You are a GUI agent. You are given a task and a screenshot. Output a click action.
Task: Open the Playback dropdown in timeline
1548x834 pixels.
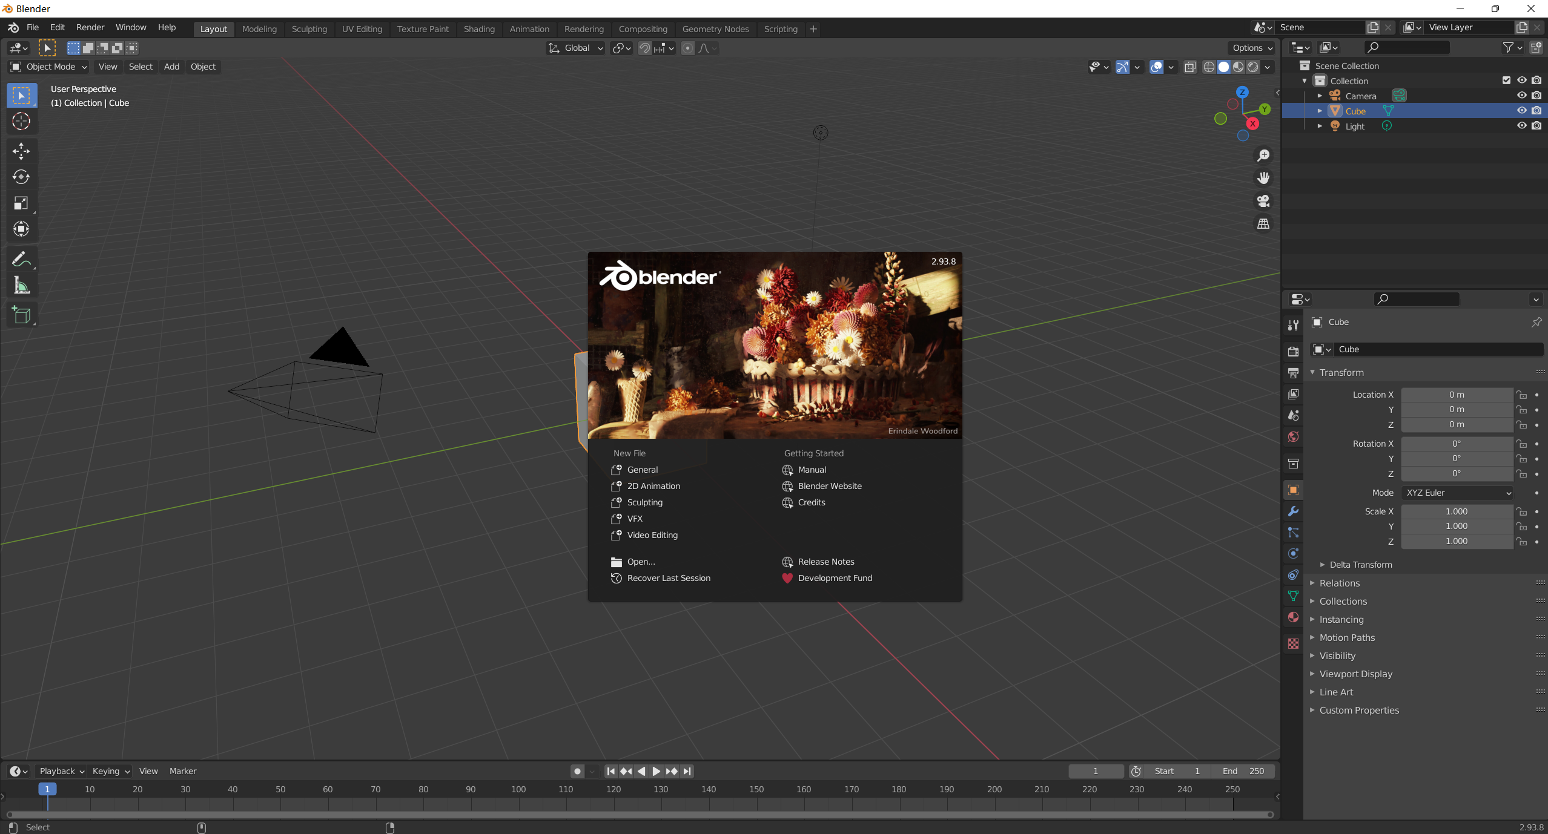(61, 772)
